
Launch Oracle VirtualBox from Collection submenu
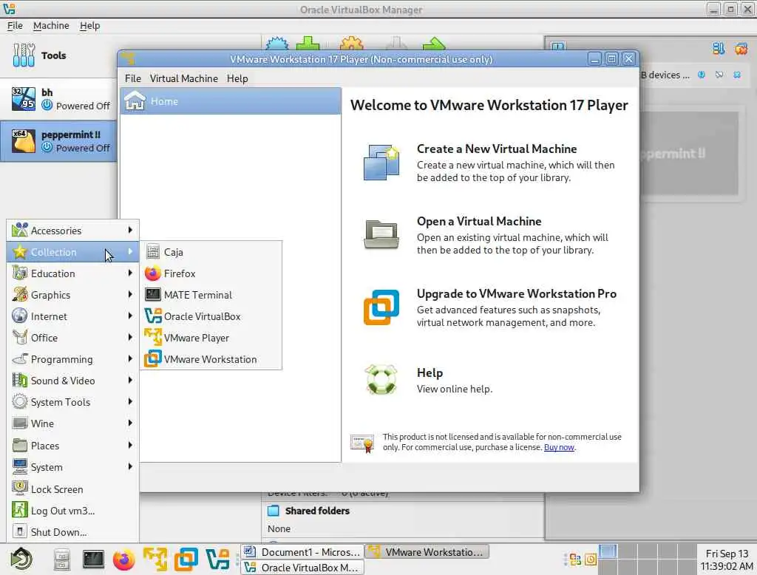[x=211, y=316]
